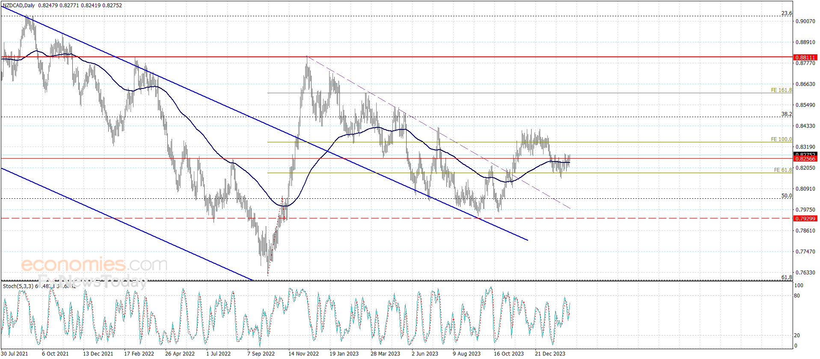Select the 20 level on Stochastic scale

click(x=796, y=335)
